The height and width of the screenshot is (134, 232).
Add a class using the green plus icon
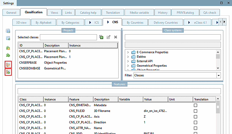[101, 37]
